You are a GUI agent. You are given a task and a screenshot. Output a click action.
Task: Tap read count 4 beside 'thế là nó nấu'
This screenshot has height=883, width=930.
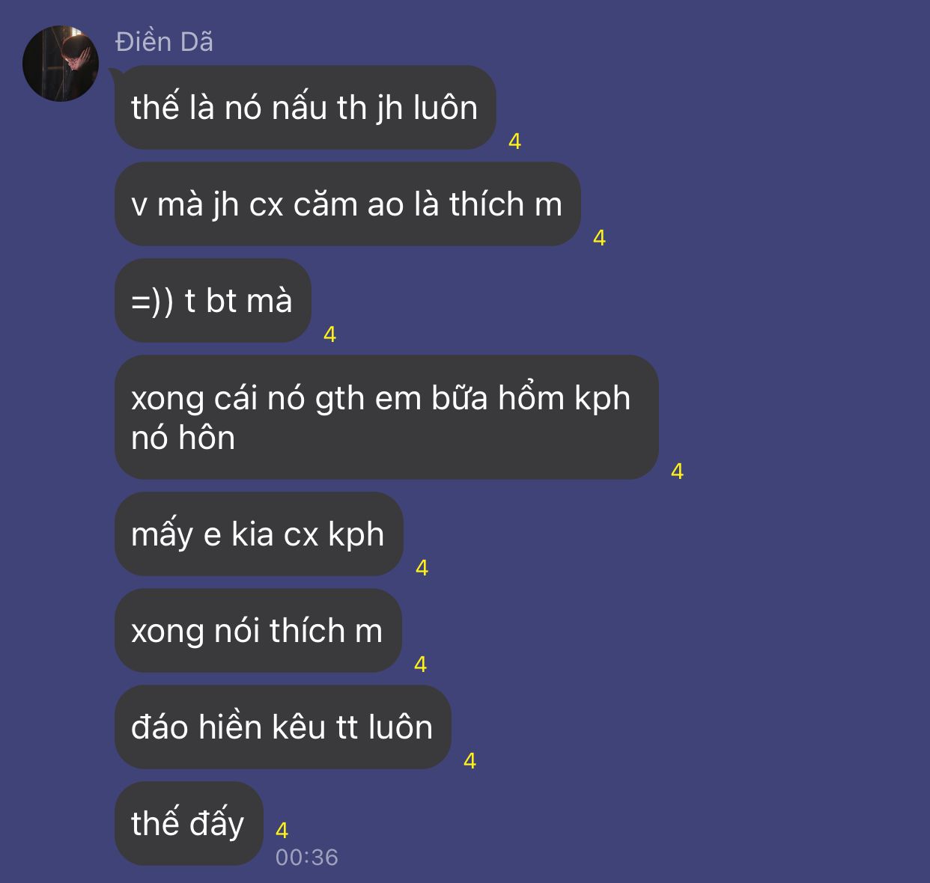click(x=514, y=141)
